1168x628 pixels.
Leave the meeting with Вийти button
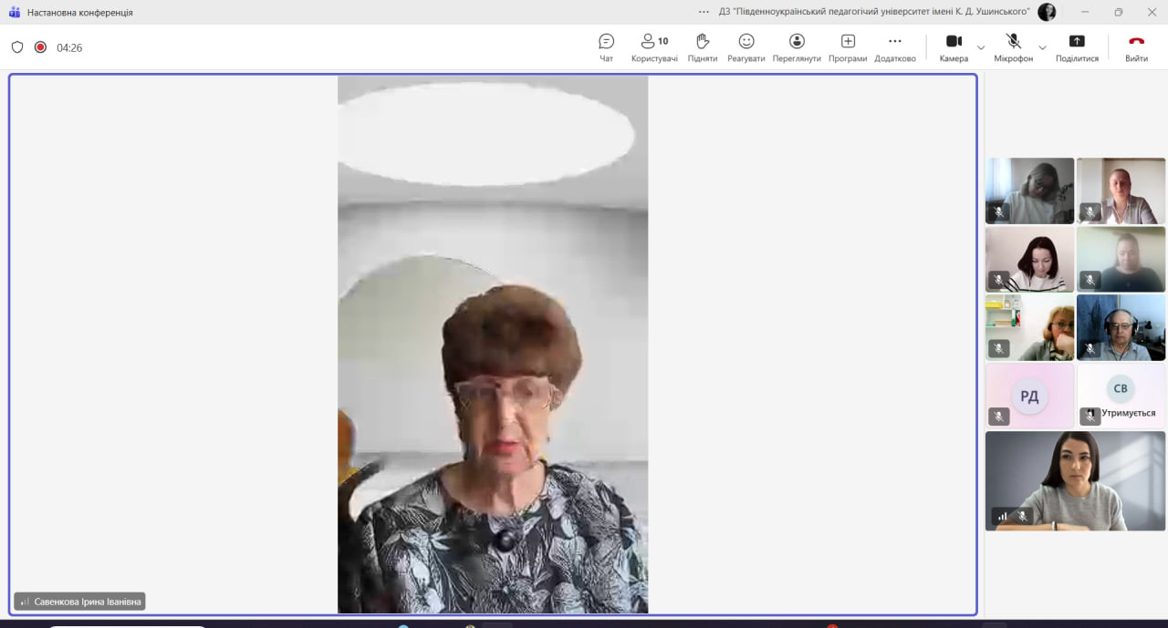(1136, 47)
